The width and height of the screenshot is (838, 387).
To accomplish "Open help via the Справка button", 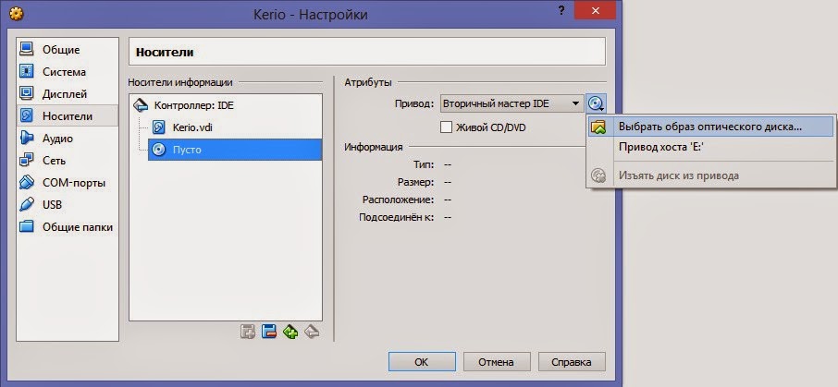I will click(572, 362).
